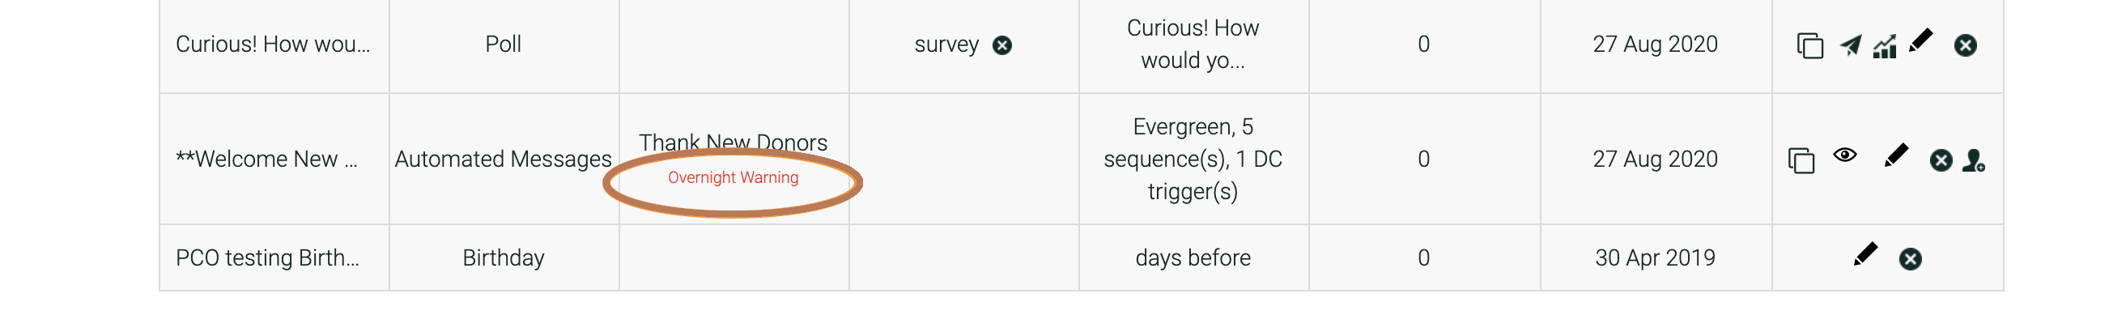Edit the PCO testing Birthday message
The height and width of the screenshot is (319, 2126).
[1865, 253]
